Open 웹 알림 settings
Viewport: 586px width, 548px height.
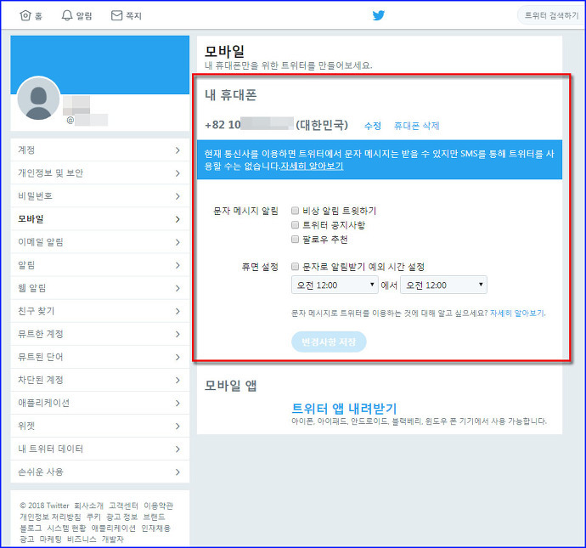click(99, 288)
